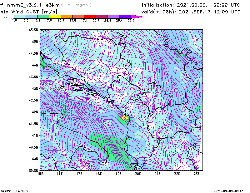Click the 'sfc Wind GUST [m/s]' title
The width and height of the screenshot is (250, 193).
29,12
